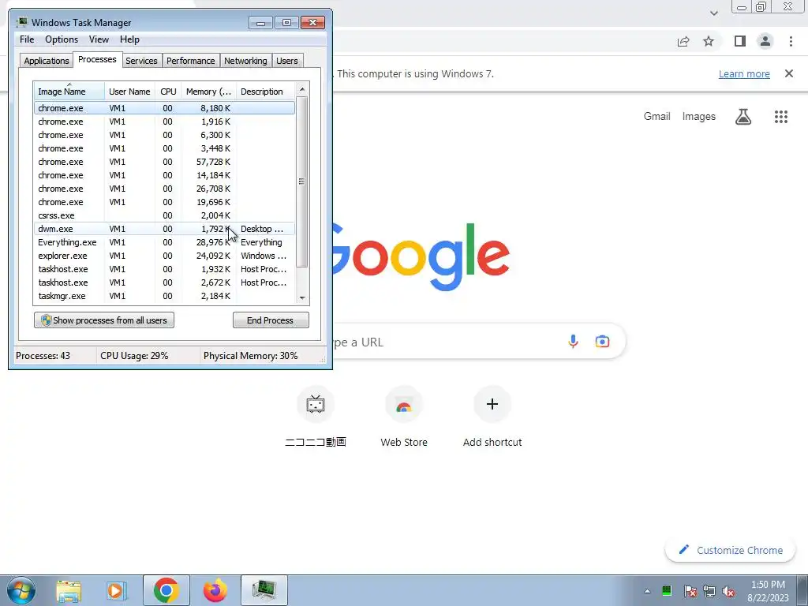Screen dimensions: 808x606
Task: Open Chrome profile avatar
Action: (x=765, y=41)
